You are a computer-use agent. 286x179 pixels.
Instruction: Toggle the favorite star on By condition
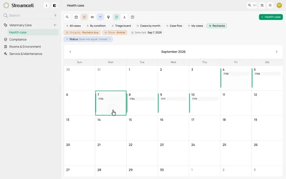pos(88,26)
